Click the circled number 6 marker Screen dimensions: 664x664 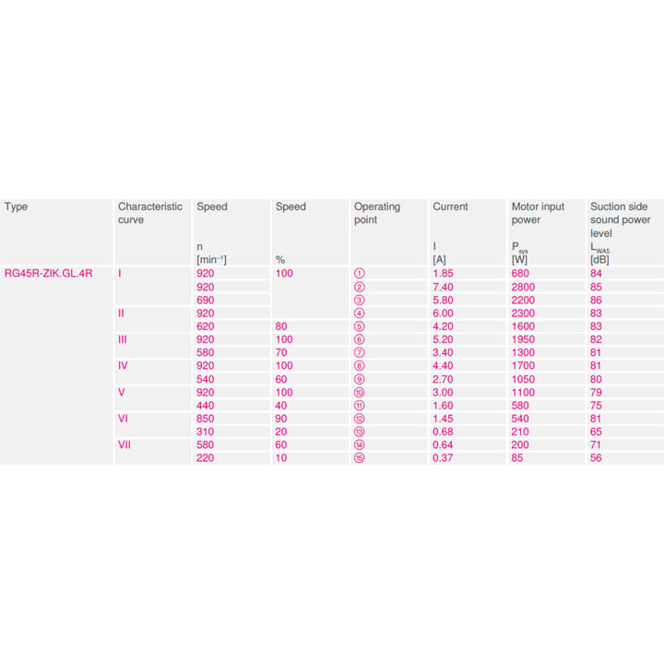point(360,339)
